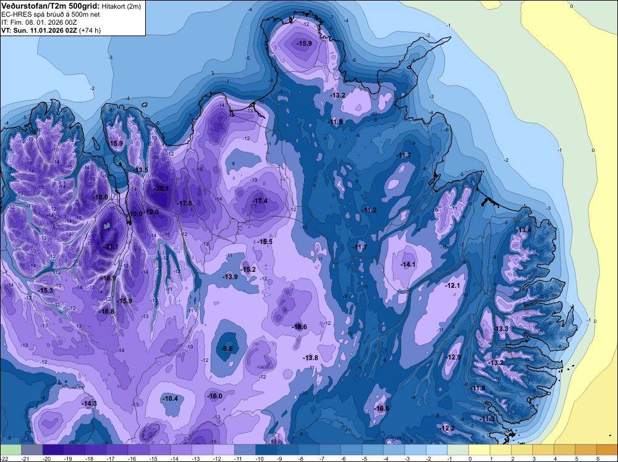Screen dimensions: 618x462
Task: Select the -12.2 temperature label
Action: point(447,429)
